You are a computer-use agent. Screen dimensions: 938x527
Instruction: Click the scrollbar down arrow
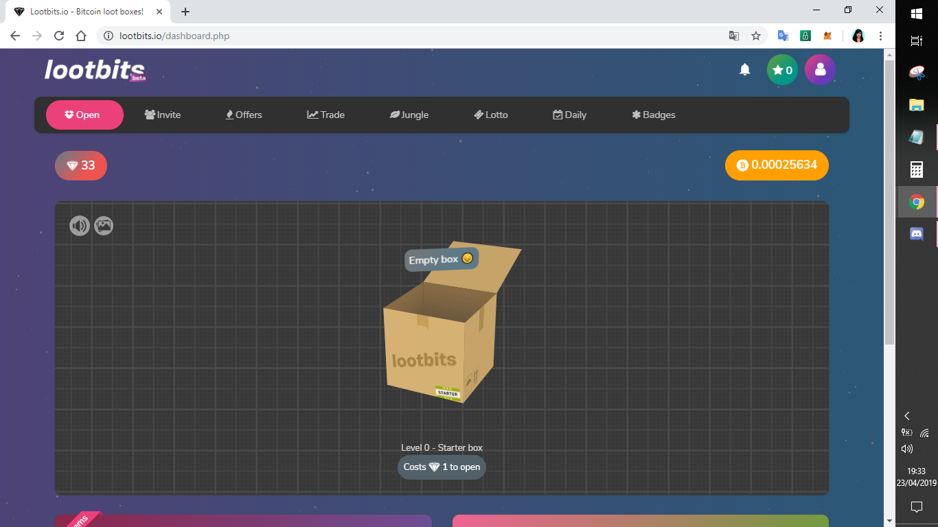pos(889,521)
